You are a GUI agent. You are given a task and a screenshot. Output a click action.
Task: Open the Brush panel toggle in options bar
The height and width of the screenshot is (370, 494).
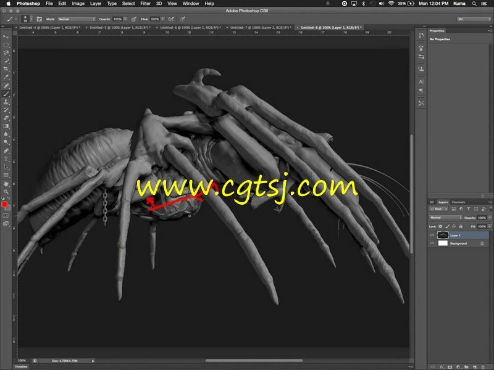point(39,19)
